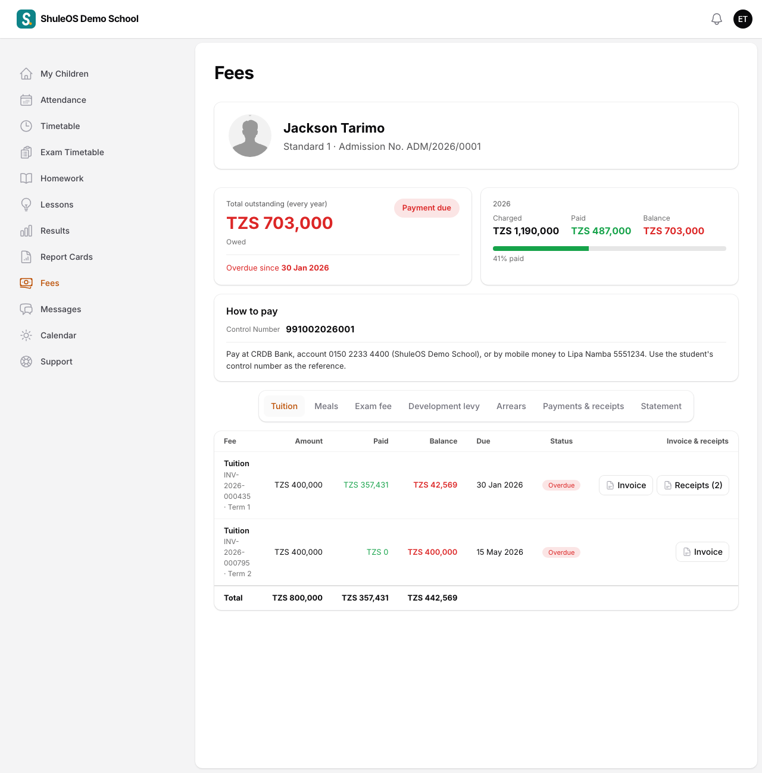Click the Results bar chart icon
This screenshot has width=762, height=773.
coord(26,231)
